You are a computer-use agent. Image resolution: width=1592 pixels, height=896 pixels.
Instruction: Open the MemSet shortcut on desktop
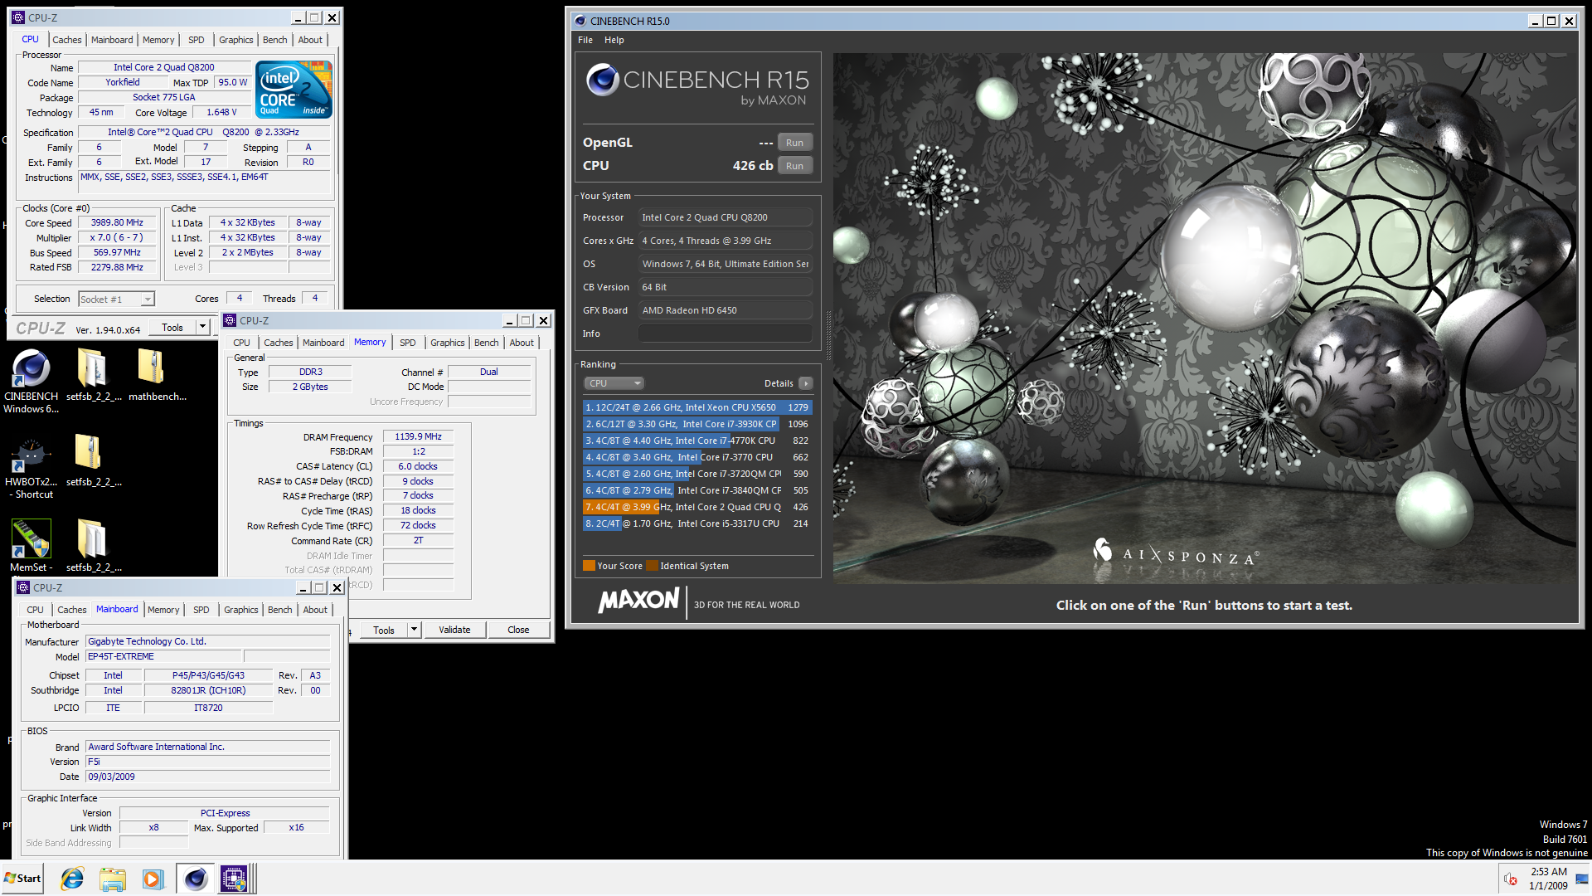(x=31, y=544)
